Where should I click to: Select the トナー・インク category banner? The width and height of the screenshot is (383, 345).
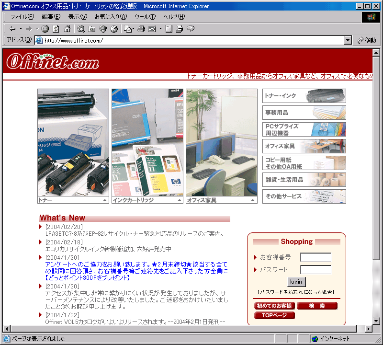tap(304, 96)
